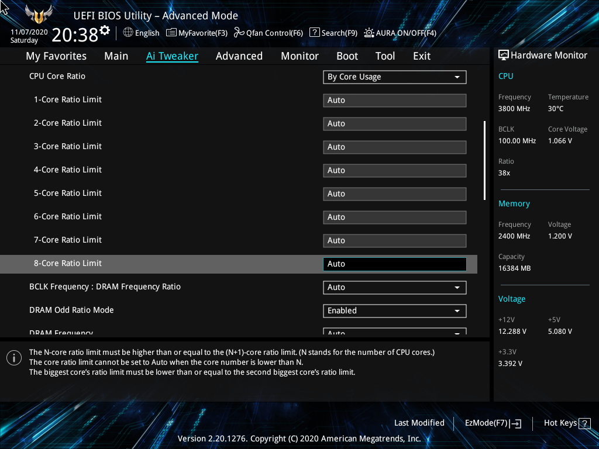The image size is (599, 449).
Task: Select the CPU Core Ratio label
Action: click(x=57, y=77)
